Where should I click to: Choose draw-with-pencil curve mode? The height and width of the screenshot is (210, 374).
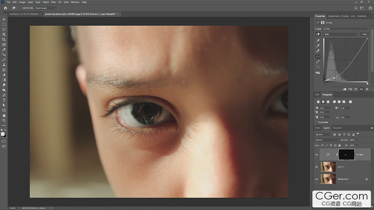point(318,62)
